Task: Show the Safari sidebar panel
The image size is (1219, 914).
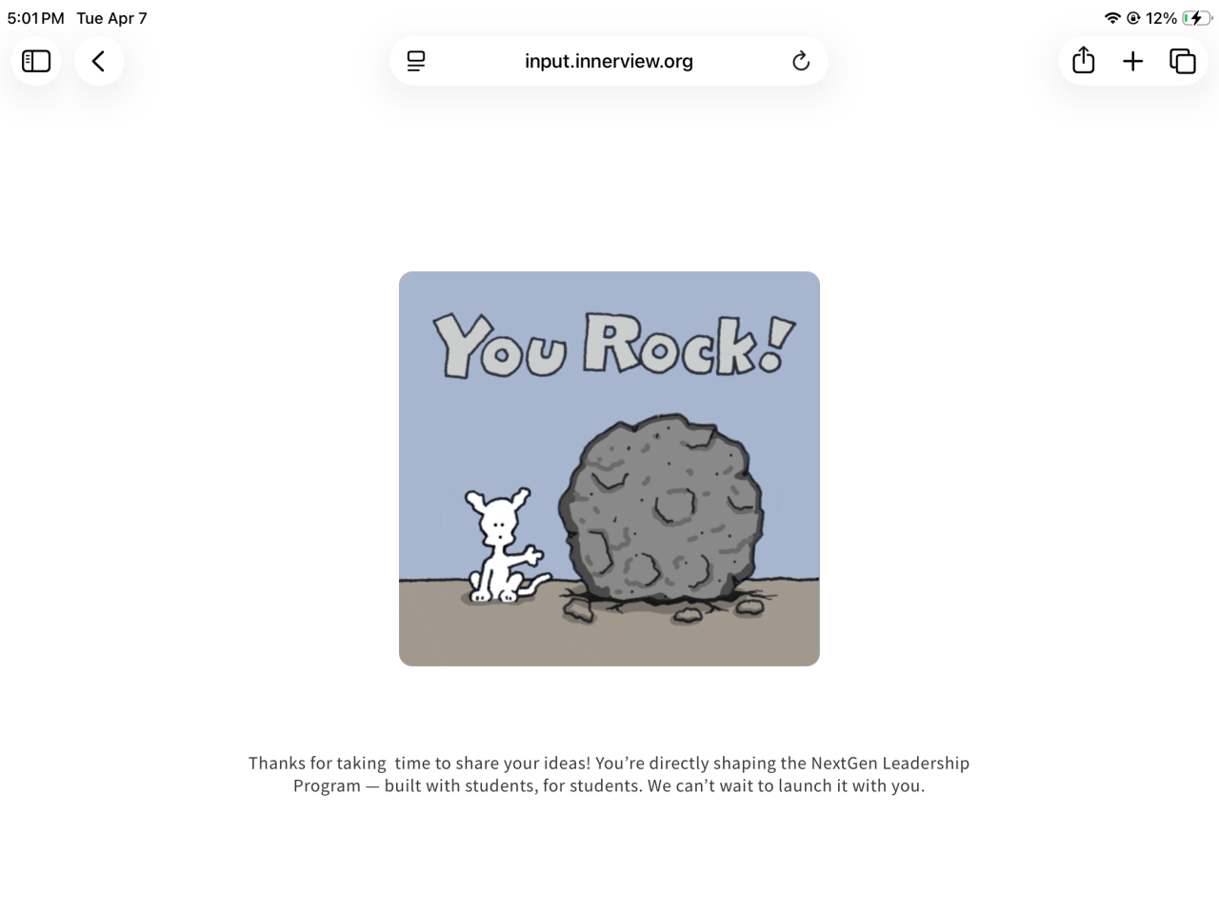Action: pyautogui.click(x=36, y=61)
